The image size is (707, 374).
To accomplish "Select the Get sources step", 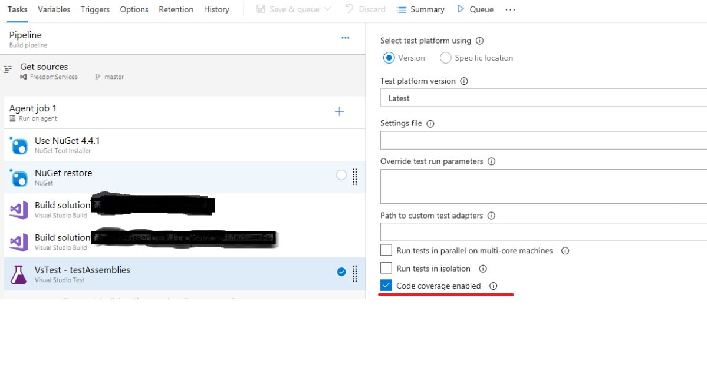I will pos(183,71).
